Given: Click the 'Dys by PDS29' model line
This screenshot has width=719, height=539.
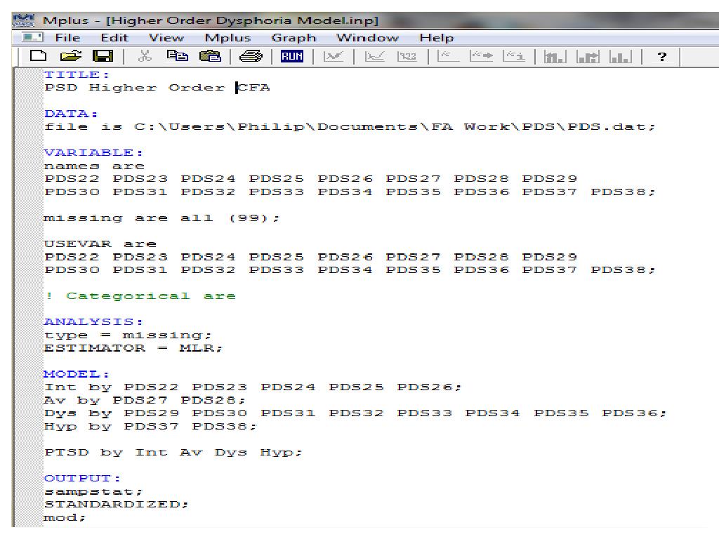Looking at the screenshot, I should [x=355, y=413].
